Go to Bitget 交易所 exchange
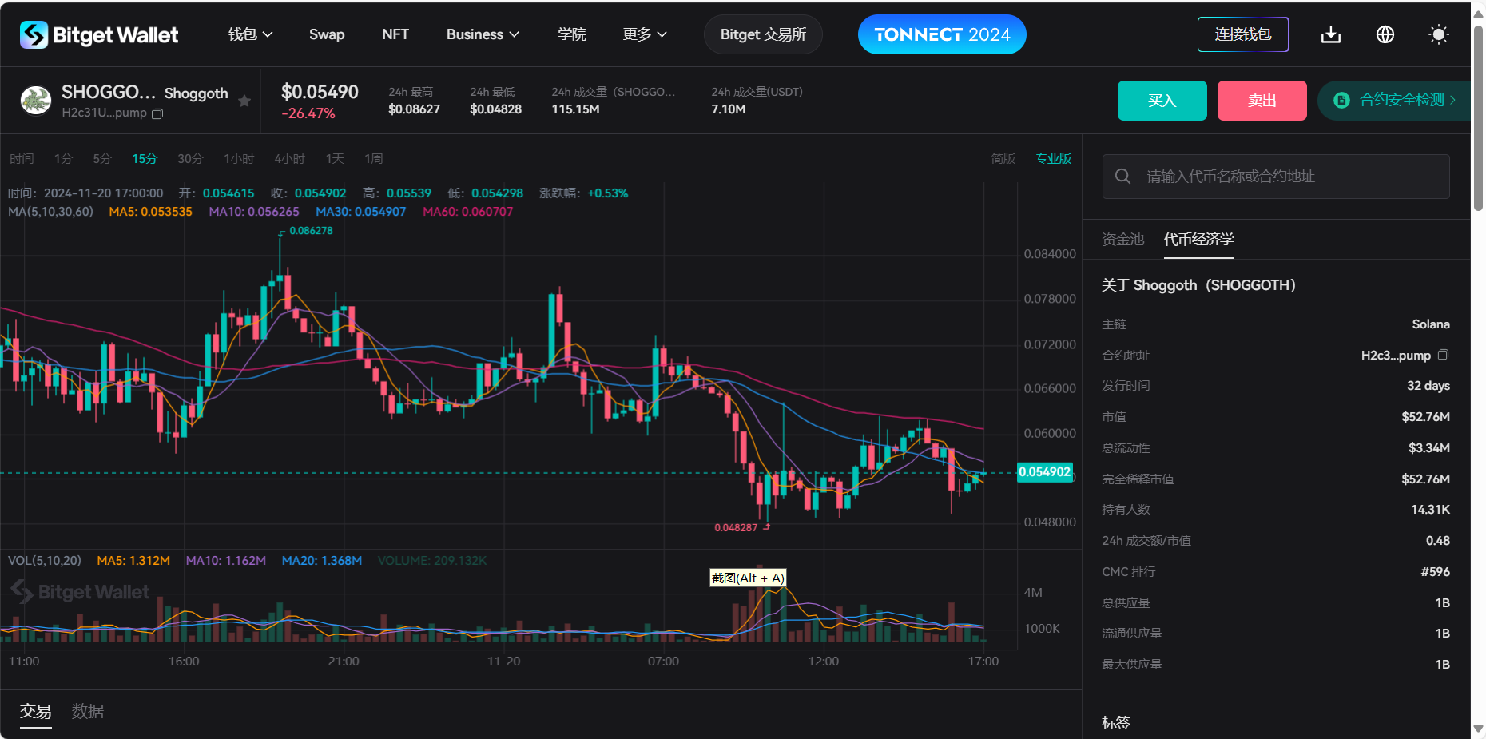The height and width of the screenshot is (739, 1486). (x=763, y=34)
